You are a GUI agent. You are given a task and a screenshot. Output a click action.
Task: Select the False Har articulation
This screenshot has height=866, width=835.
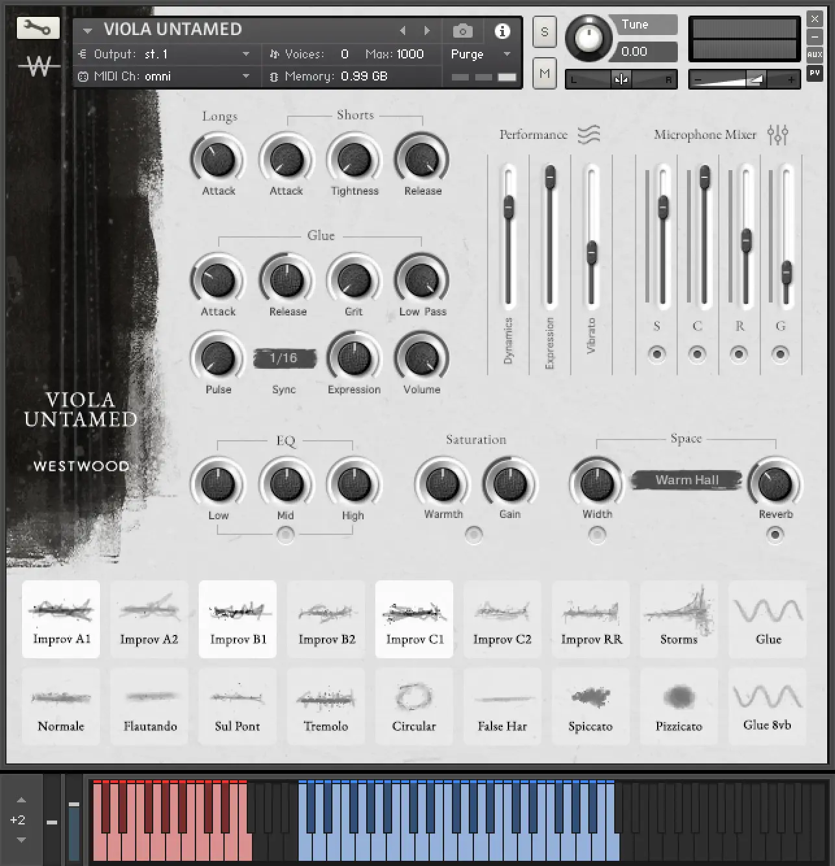click(x=503, y=706)
